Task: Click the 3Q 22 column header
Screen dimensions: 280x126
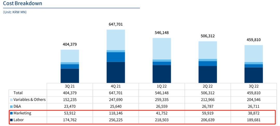Action: 253,86
